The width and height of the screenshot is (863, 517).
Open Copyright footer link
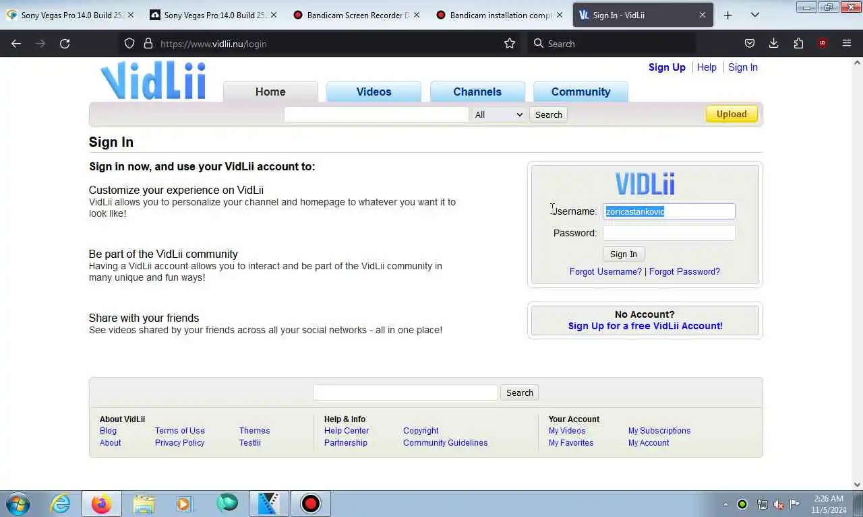(x=421, y=431)
